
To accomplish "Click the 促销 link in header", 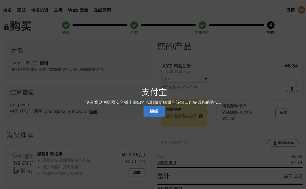I will (x=290, y=10).
